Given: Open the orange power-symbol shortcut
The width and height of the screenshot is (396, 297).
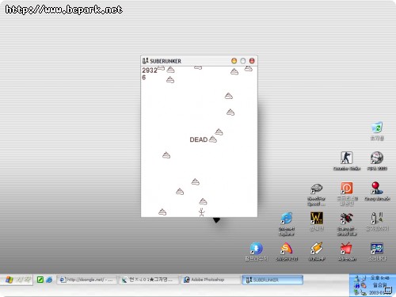Looking at the screenshot, I should click(347, 193).
